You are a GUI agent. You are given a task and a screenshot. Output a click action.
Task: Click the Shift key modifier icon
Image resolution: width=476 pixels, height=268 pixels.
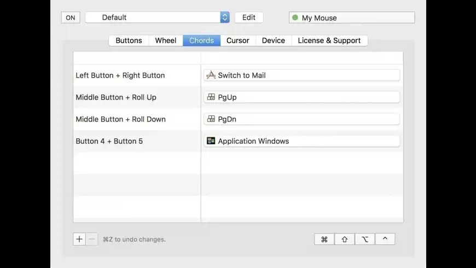(345, 239)
